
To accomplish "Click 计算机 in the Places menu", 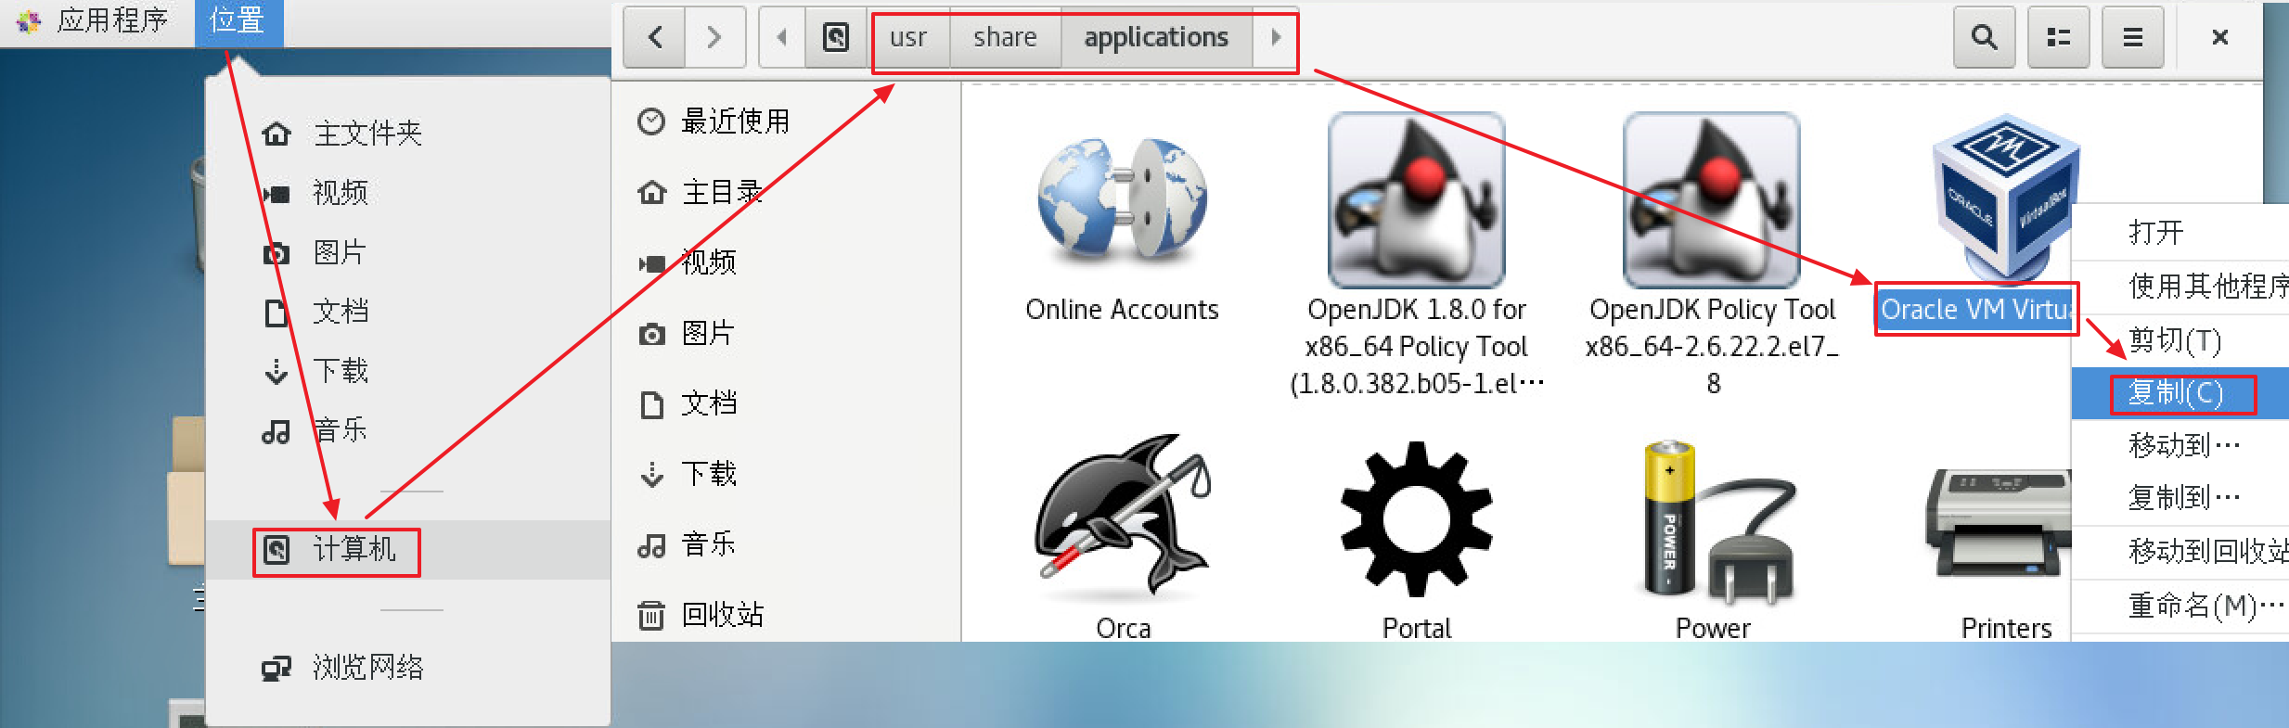I will point(353,550).
